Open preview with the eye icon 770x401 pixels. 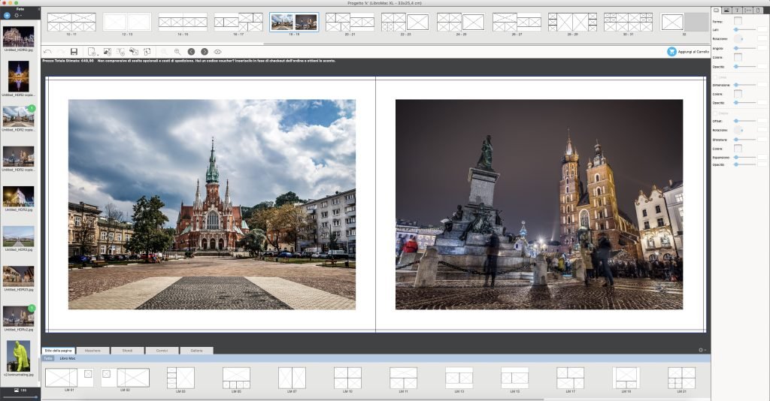[217, 52]
